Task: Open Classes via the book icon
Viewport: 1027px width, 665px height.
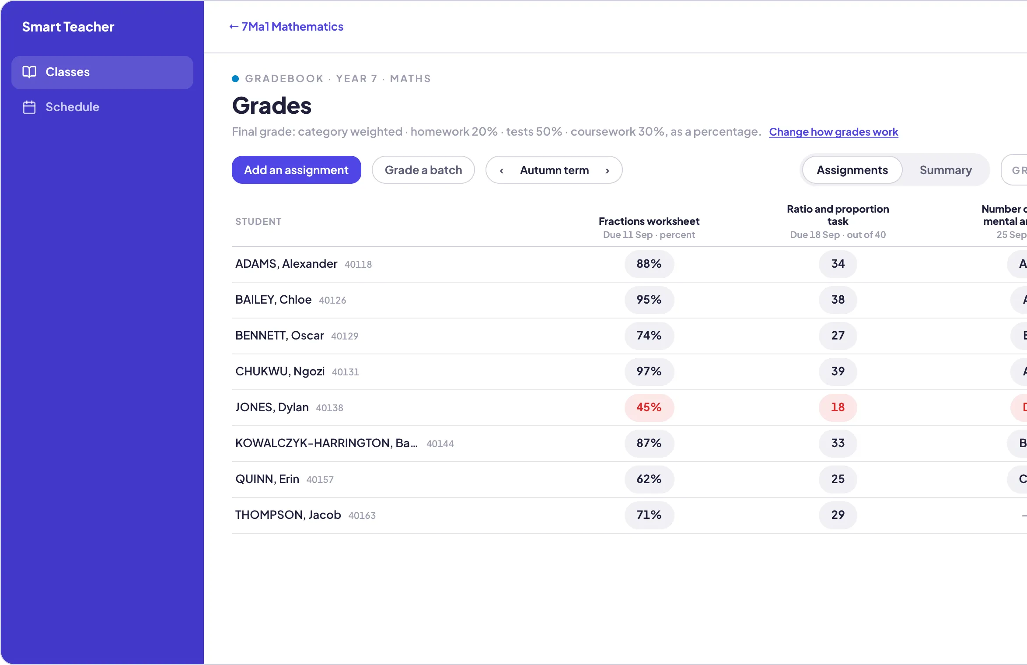Action: [29, 72]
